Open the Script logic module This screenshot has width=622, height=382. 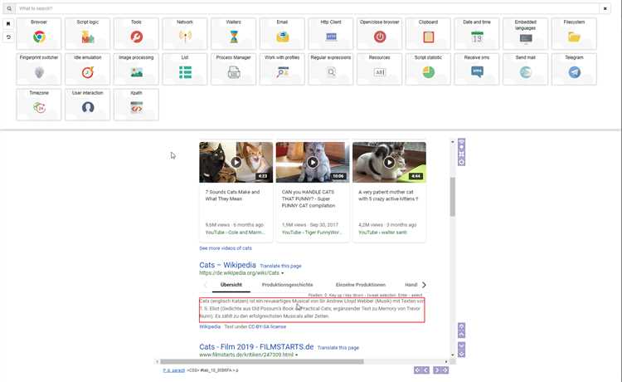(88, 33)
